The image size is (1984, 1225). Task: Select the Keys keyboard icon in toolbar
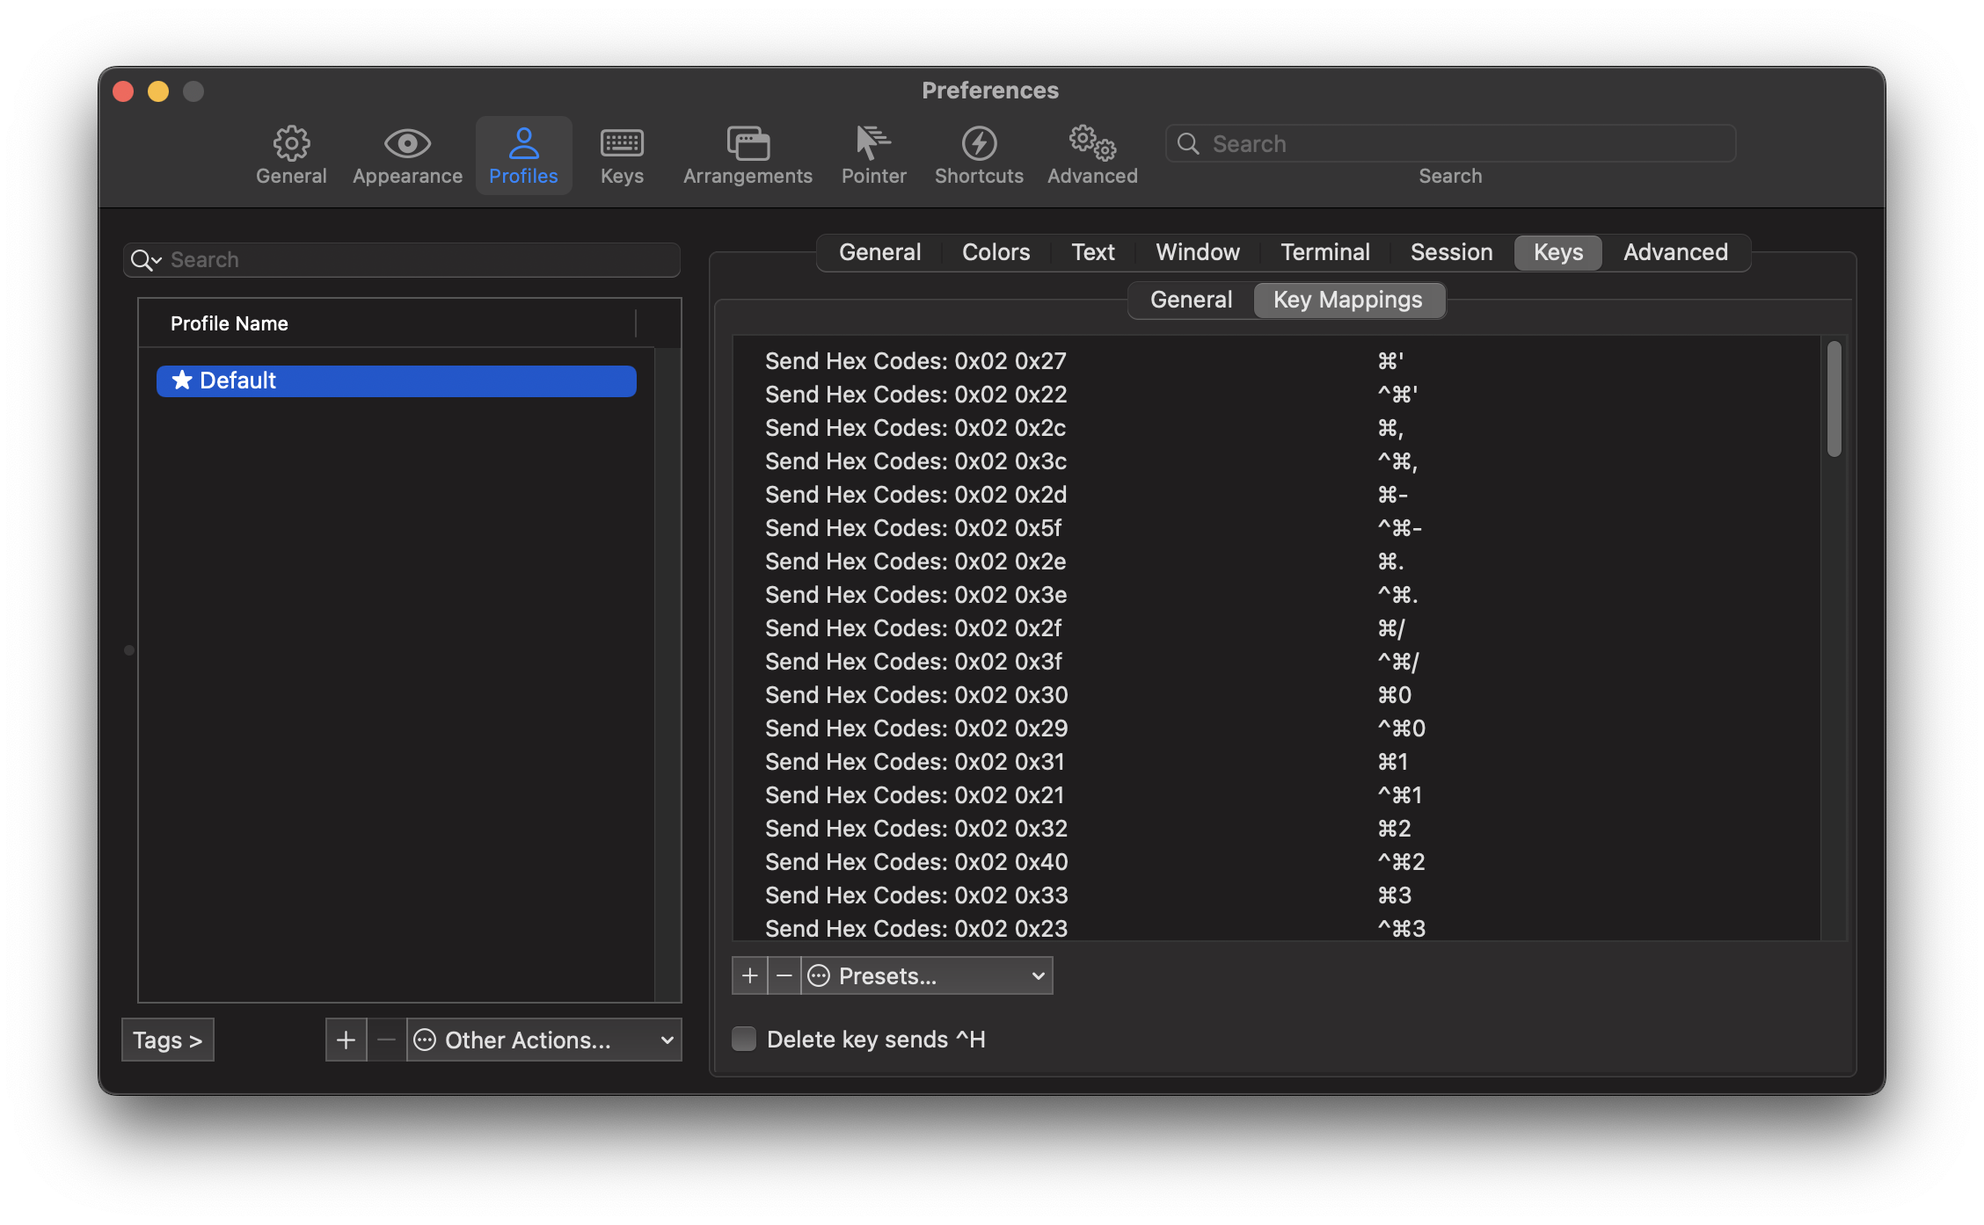(622, 143)
